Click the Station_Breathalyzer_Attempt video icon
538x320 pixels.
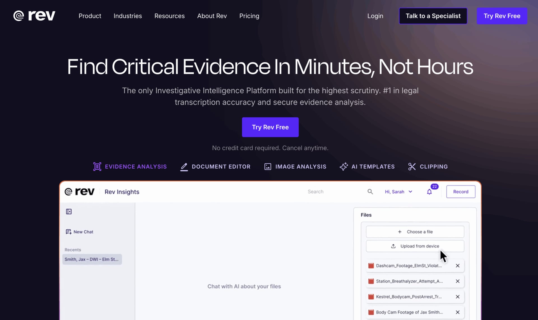(x=371, y=281)
